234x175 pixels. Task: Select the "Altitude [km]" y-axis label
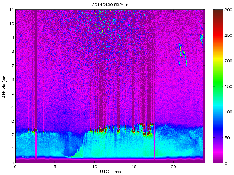coord(4,86)
